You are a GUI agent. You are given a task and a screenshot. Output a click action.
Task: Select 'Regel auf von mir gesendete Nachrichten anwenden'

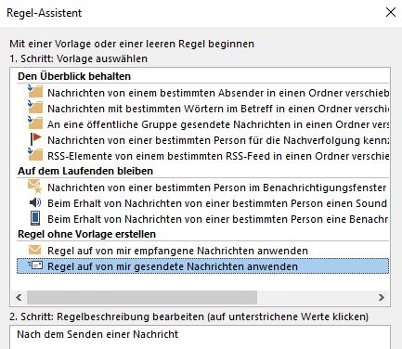tap(202, 266)
